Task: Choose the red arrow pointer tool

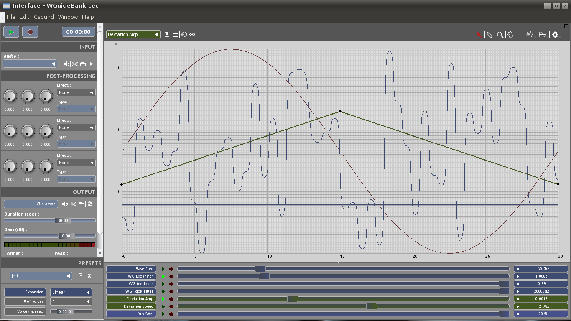Action: [479, 35]
